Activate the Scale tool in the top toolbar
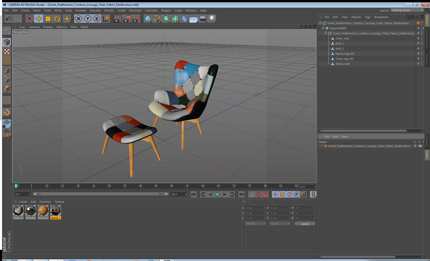The height and width of the screenshot is (261, 430). 48,19
